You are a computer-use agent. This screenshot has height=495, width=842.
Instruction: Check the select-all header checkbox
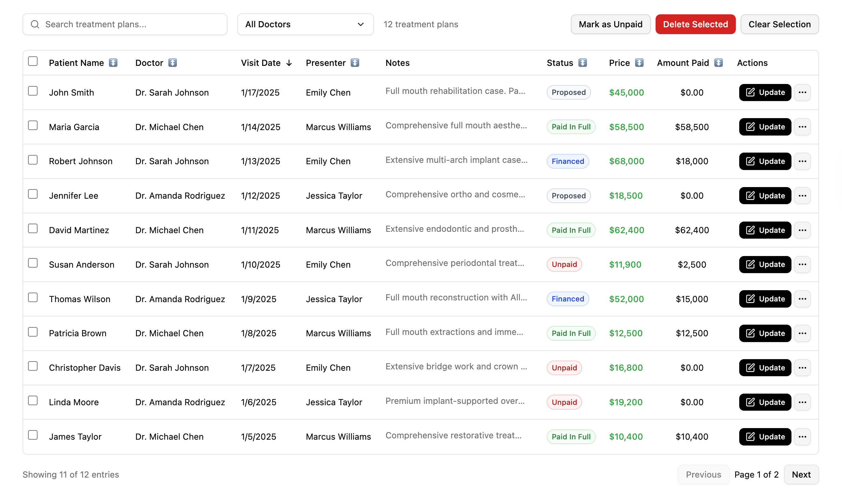click(33, 61)
